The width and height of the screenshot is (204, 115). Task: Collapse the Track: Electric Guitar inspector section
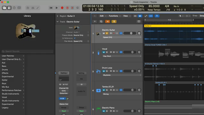coord(57,22)
